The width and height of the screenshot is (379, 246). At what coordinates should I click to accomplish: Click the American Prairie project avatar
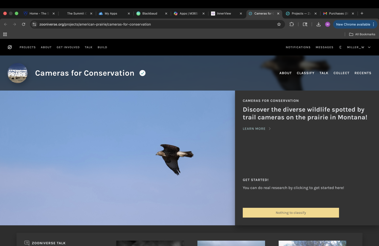point(17,73)
